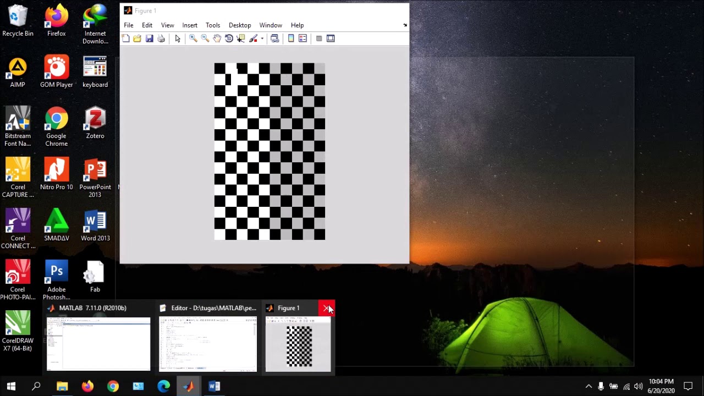The width and height of the screenshot is (704, 396).
Task: Open the Insert menu in Figure 1
Action: 190,25
